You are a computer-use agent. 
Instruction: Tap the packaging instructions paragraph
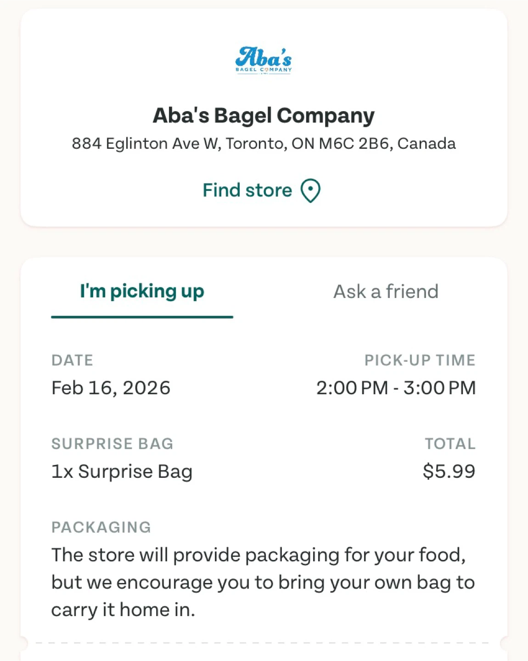click(x=263, y=583)
